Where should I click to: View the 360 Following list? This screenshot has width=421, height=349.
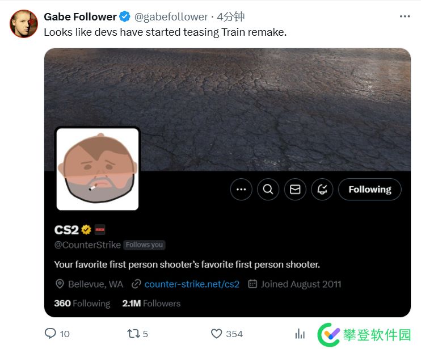click(x=82, y=304)
